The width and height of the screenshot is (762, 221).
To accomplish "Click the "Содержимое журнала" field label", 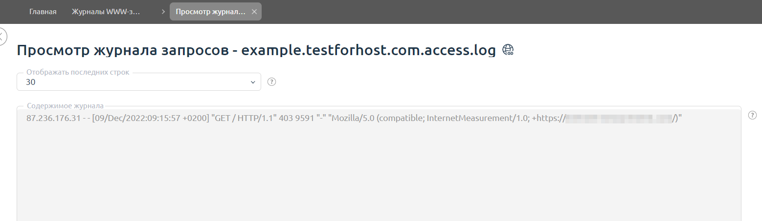I will [x=65, y=105].
